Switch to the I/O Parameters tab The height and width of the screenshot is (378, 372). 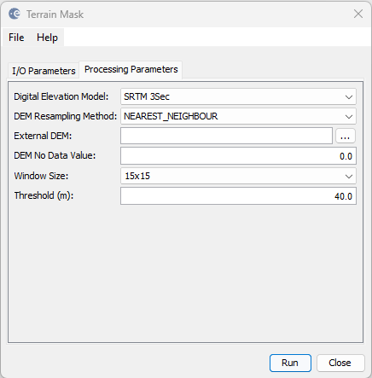[x=44, y=71]
